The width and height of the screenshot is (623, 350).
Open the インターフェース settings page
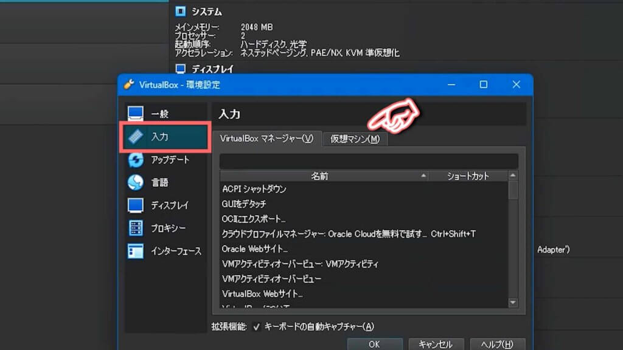165,251
